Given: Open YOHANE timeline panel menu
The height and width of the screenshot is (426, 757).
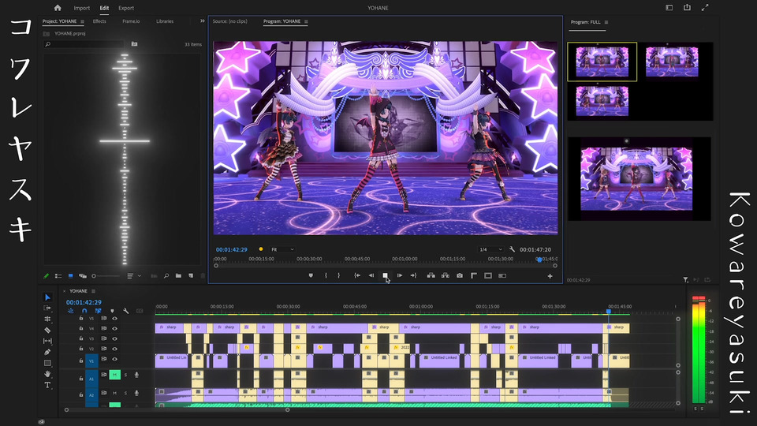Looking at the screenshot, I should (93, 291).
